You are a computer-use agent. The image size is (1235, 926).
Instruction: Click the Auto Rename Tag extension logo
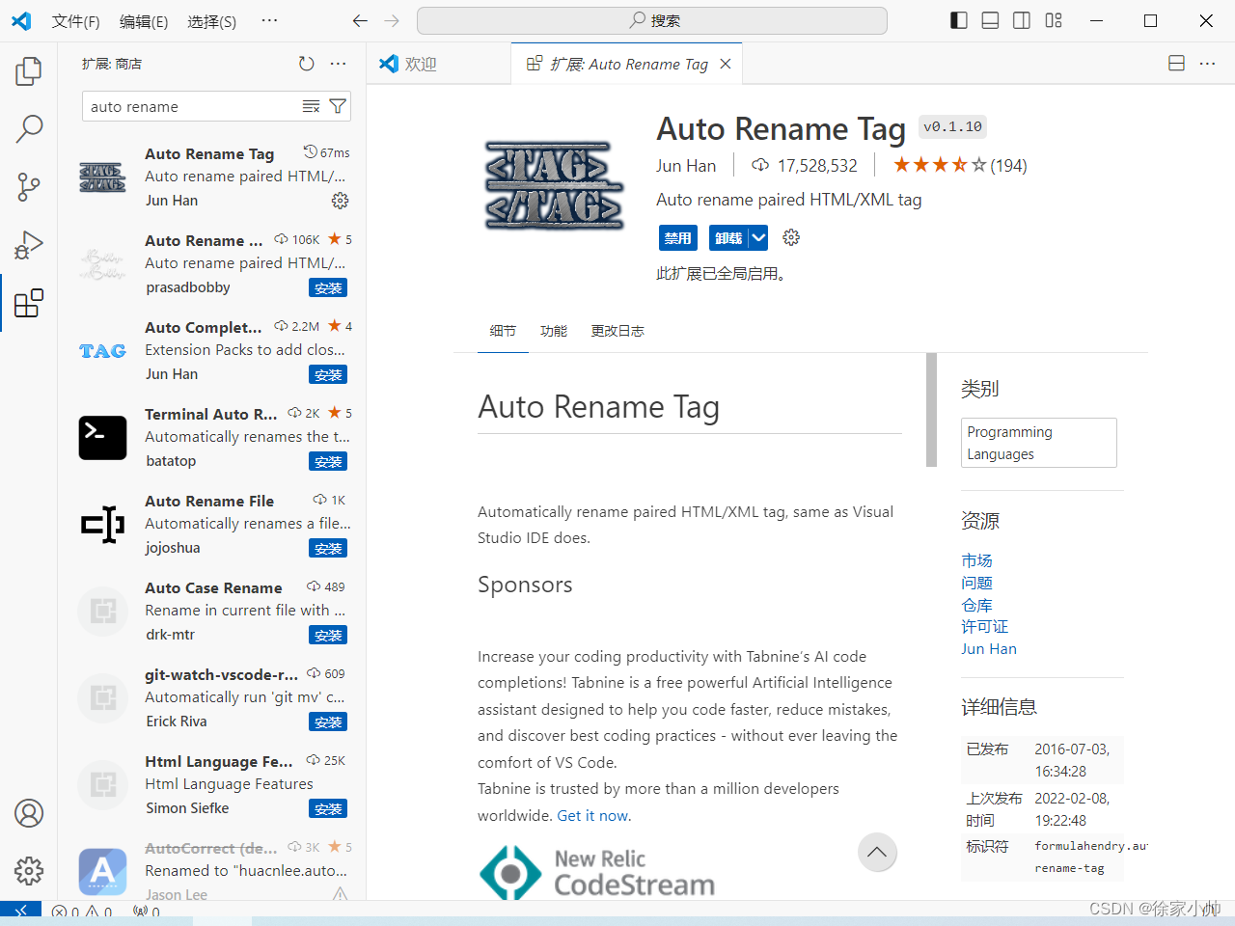pos(554,186)
